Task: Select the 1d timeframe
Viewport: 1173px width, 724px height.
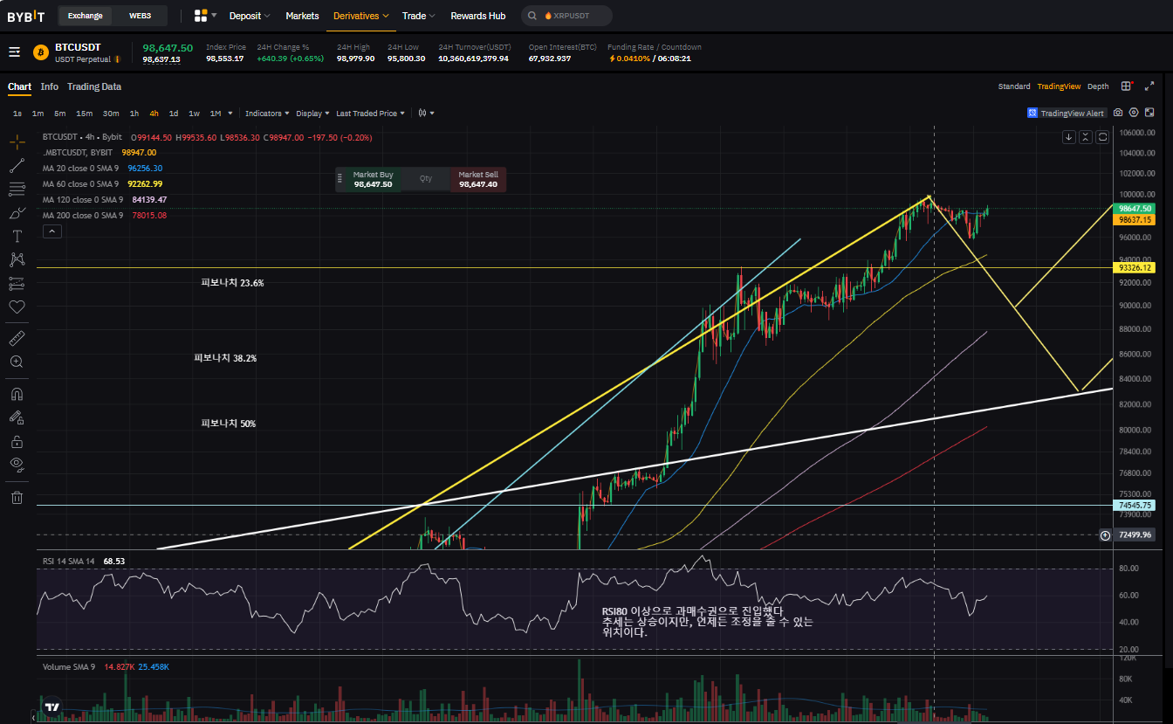Action: click(x=174, y=114)
